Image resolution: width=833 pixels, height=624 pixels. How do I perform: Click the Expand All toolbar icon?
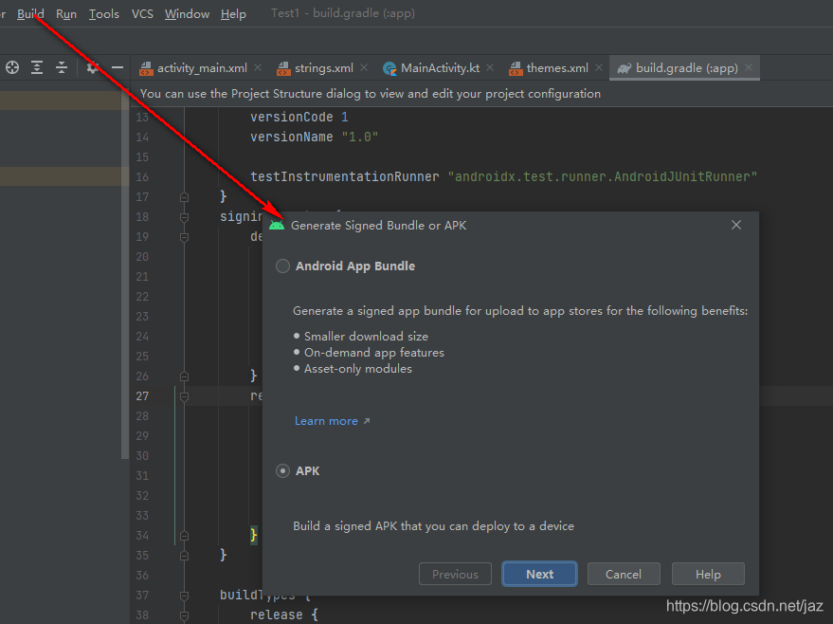[37, 67]
